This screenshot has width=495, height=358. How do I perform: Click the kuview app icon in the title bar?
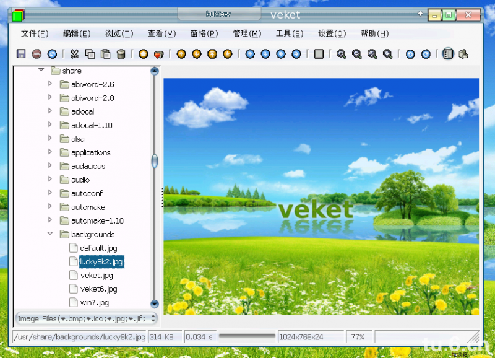click(x=19, y=15)
